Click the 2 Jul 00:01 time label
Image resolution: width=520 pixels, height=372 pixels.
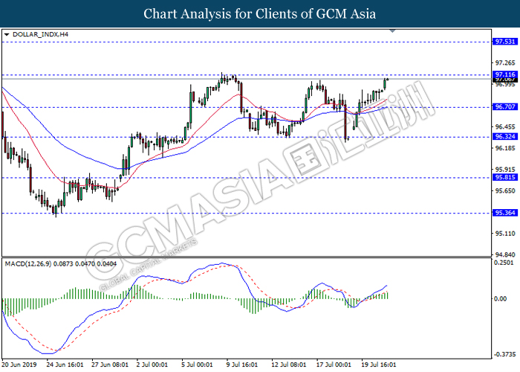coord(152,365)
